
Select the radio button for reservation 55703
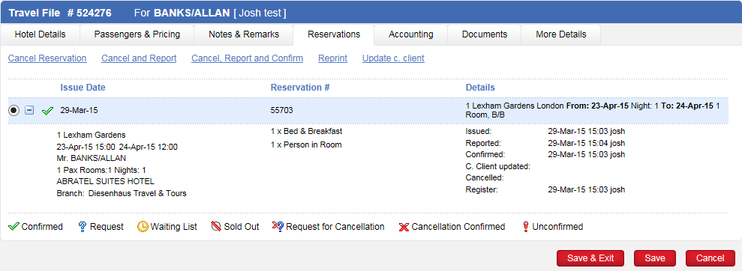(14, 111)
